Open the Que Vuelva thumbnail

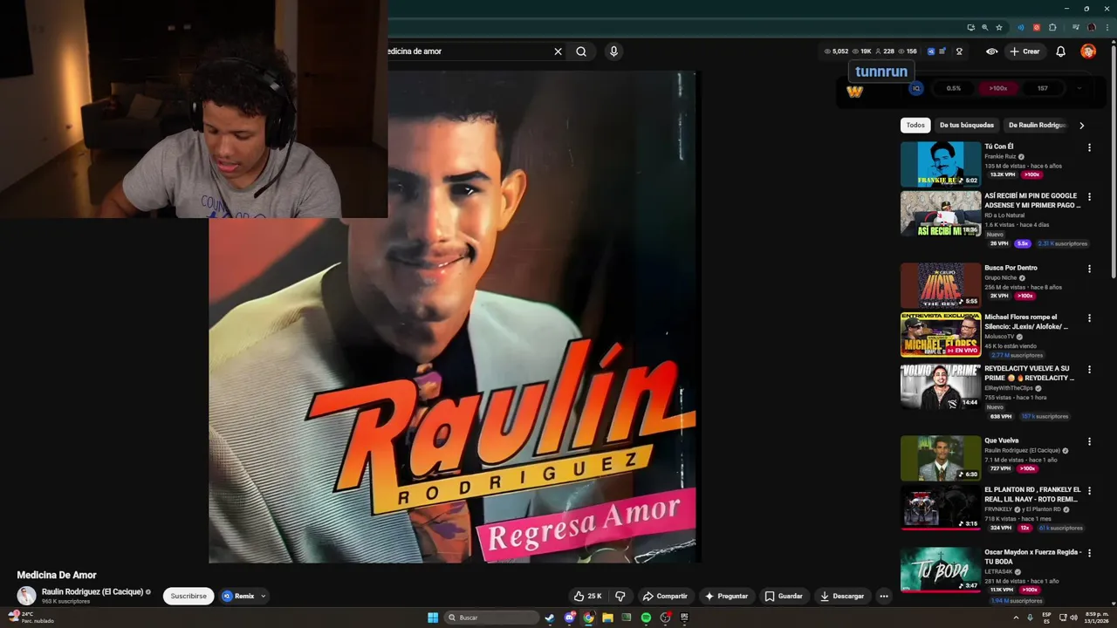pyautogui.click(x=941, y=458)
